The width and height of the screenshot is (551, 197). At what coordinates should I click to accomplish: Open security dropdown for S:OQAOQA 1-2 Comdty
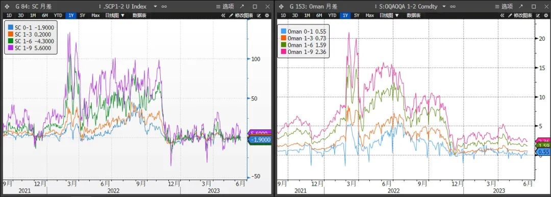[444, 6]
